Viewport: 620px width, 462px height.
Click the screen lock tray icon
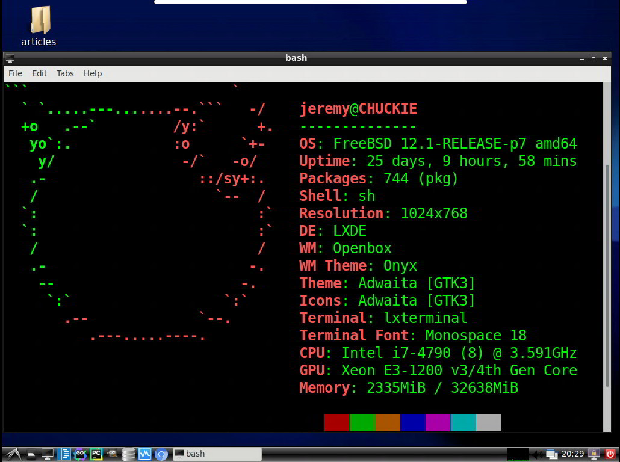point(594,454)
